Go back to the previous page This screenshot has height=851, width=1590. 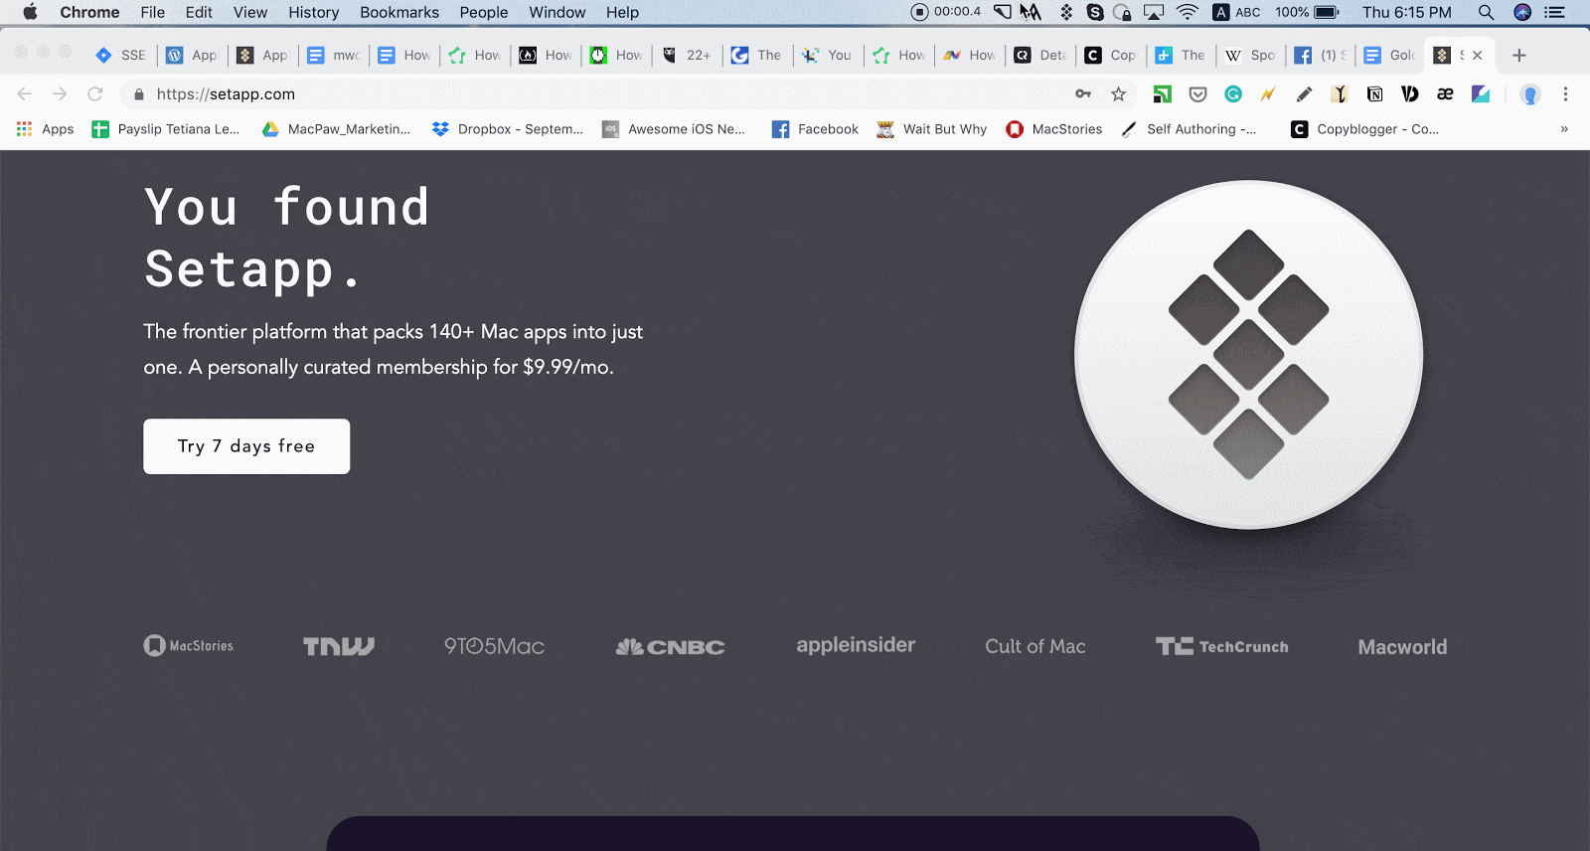coord(25,93)
